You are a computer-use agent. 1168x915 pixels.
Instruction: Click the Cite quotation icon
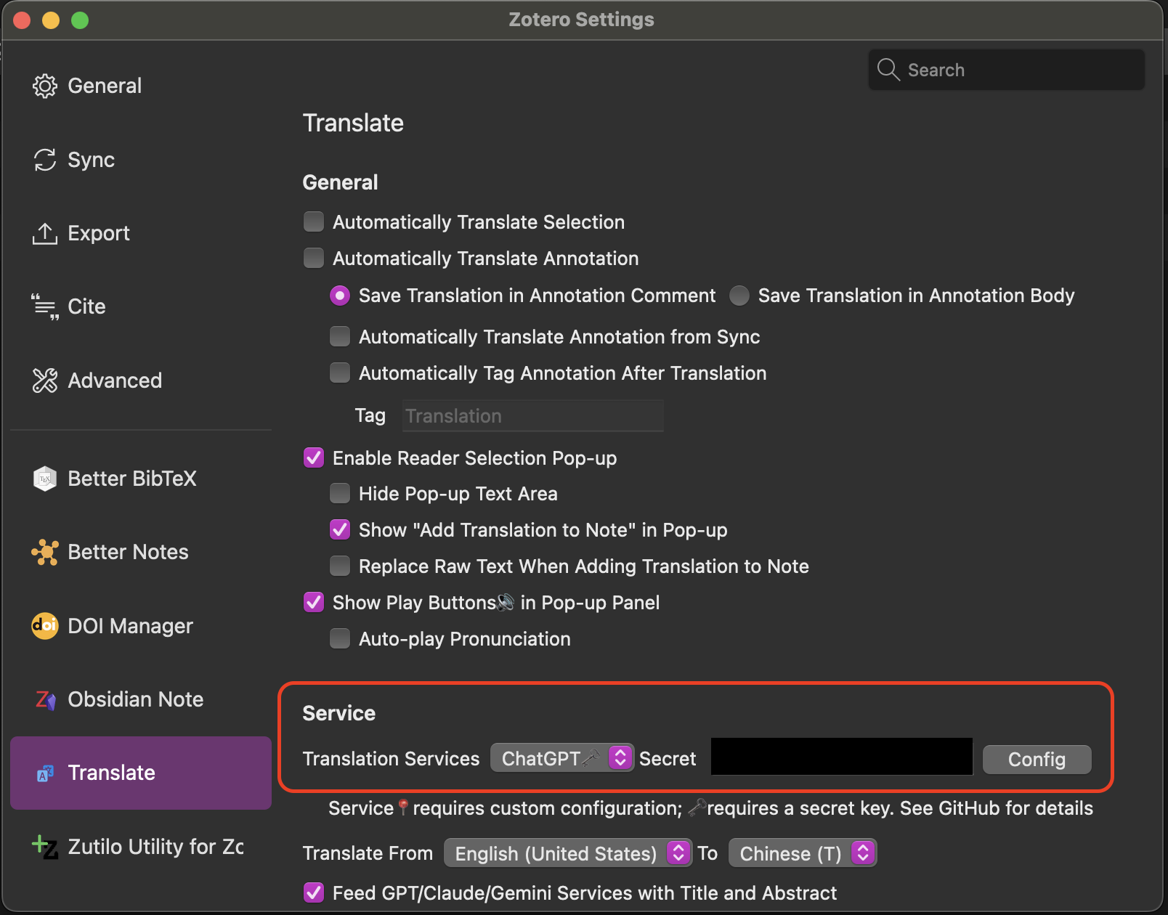(44, 307)
